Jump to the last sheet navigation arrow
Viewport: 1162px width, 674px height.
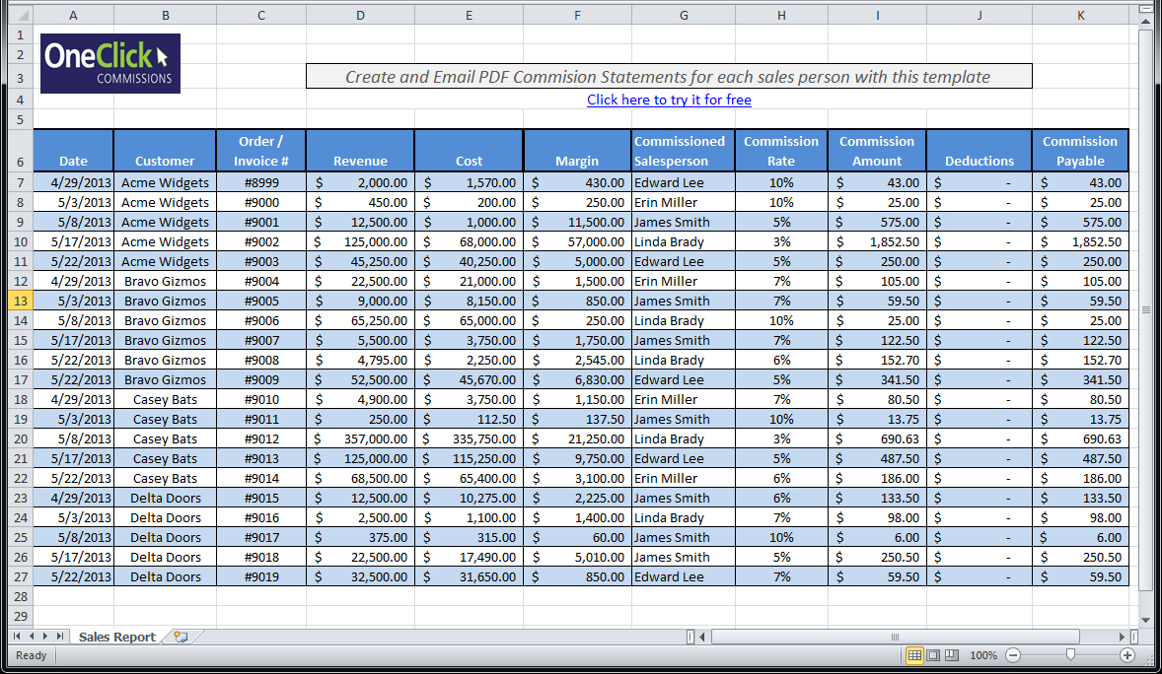pyautogui.click(x=60, y=636)
